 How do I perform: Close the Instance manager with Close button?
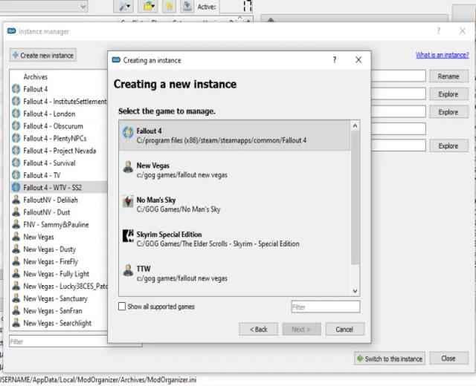click(x=448, y=359)
